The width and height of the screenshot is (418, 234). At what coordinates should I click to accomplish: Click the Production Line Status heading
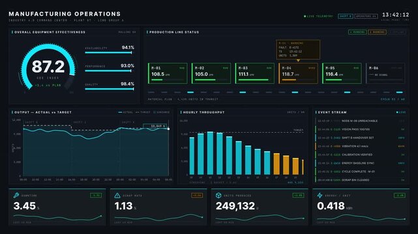[x=174, y=32]
